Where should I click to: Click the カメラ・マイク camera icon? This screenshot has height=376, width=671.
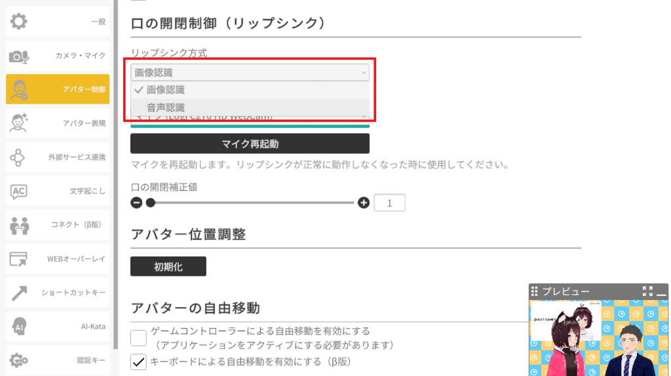19,56
